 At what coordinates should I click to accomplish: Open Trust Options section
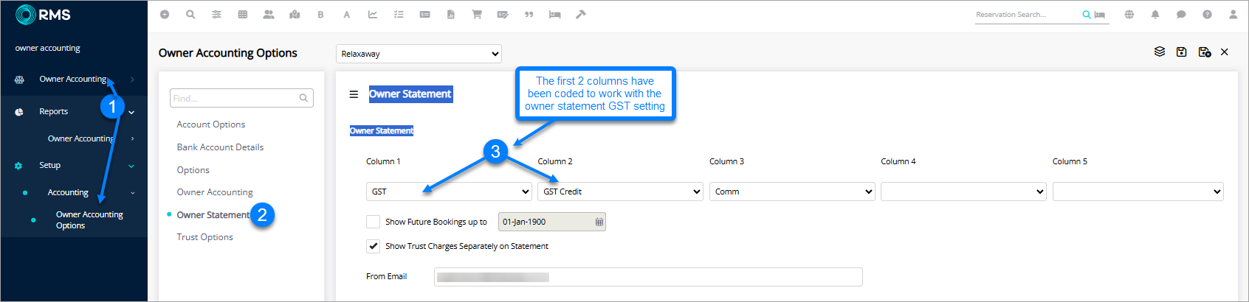(x=204, y=237)
